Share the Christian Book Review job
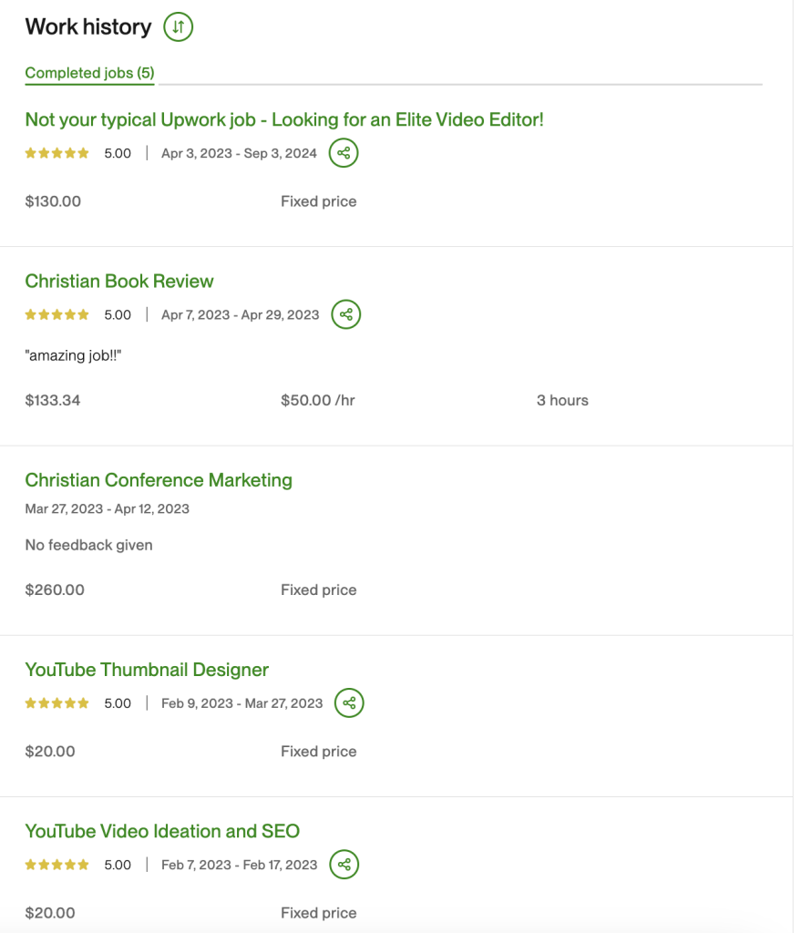Viewport: 812px width, 933px height. 346,315
